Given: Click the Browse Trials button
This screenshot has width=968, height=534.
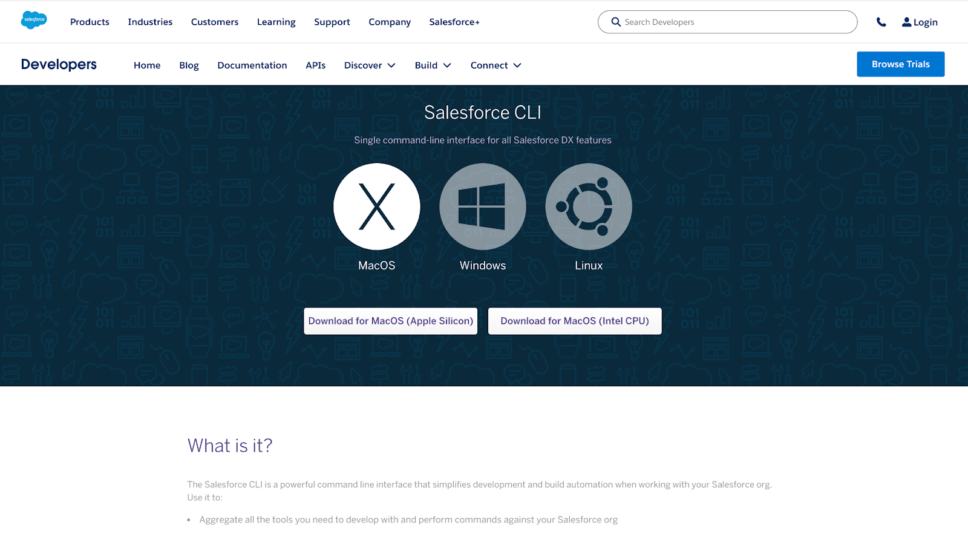Looking at the screenshot, I should [901, 64].
